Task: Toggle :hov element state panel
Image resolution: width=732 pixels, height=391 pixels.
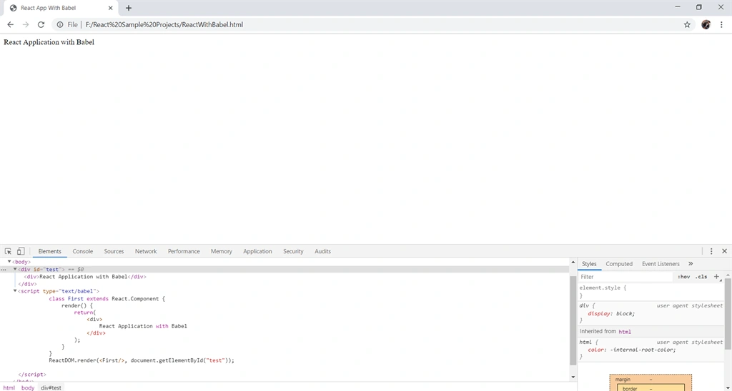Action: pyautogui.click(x=683, y=277)
